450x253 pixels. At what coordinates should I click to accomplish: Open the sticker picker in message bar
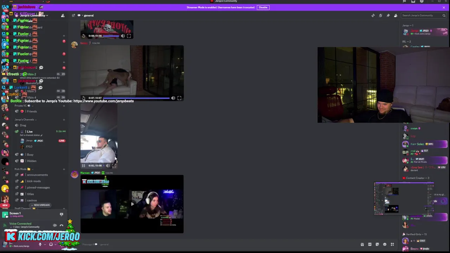377,245
